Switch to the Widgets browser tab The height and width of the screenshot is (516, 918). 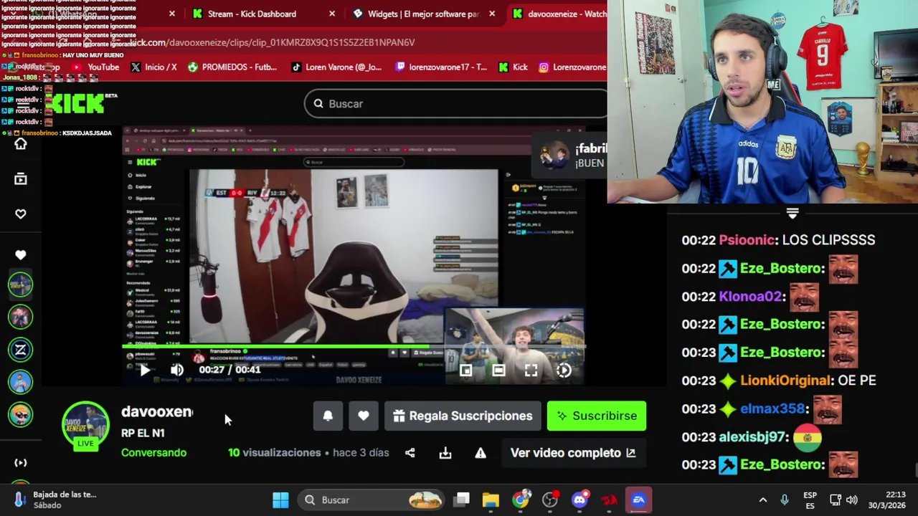[x=423, y=14]
